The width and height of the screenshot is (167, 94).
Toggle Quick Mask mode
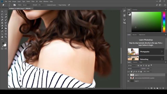(2, 49)
